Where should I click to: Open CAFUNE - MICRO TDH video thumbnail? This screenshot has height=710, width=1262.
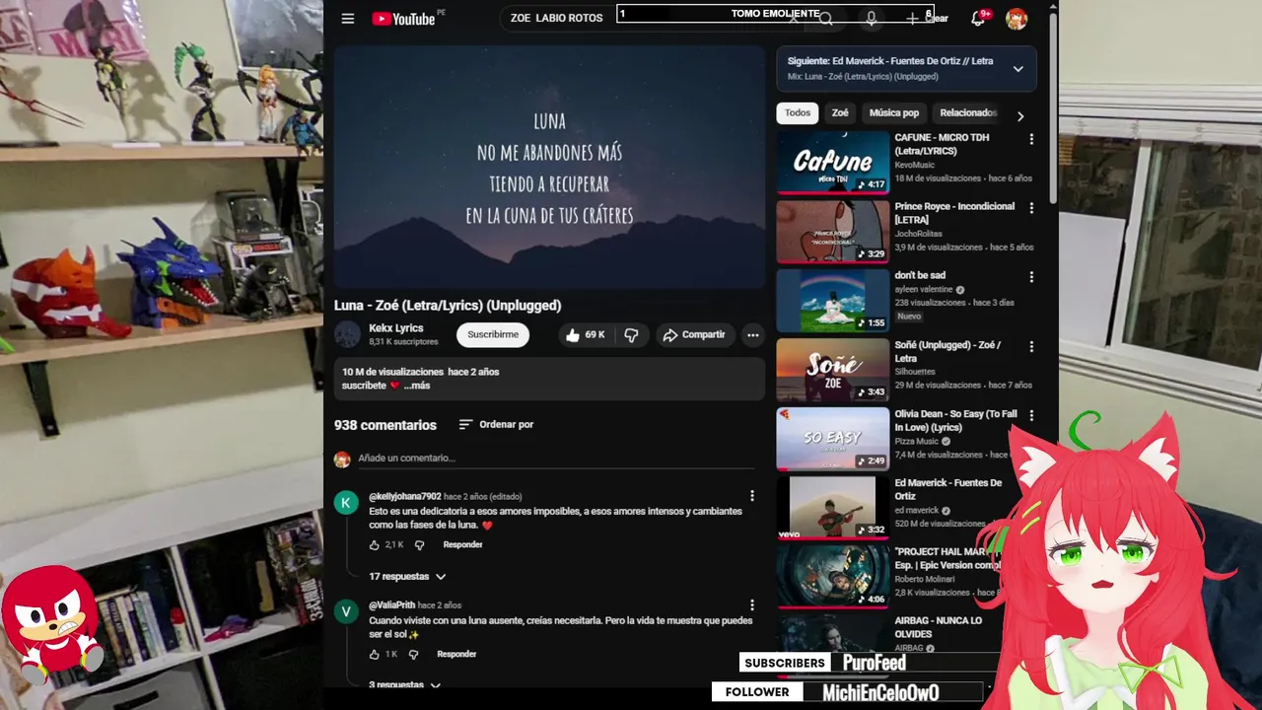(832, 162)
